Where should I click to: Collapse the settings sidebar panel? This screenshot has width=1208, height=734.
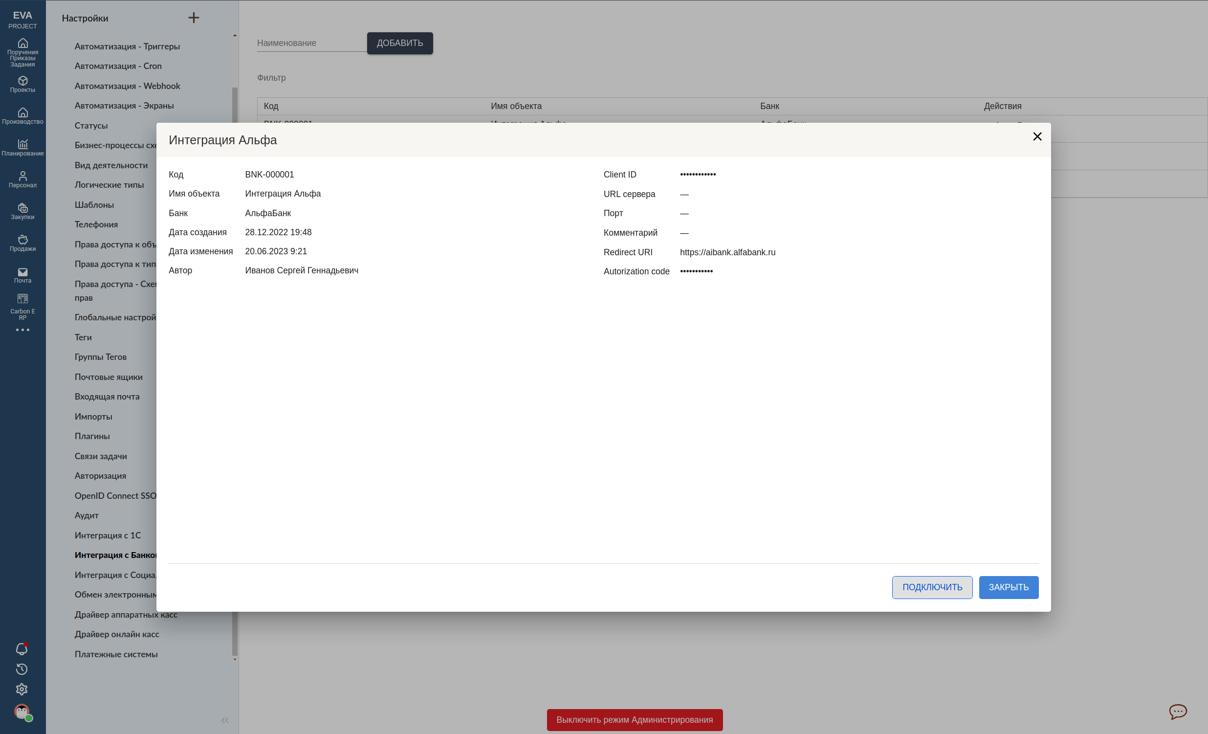click(225, 720)
